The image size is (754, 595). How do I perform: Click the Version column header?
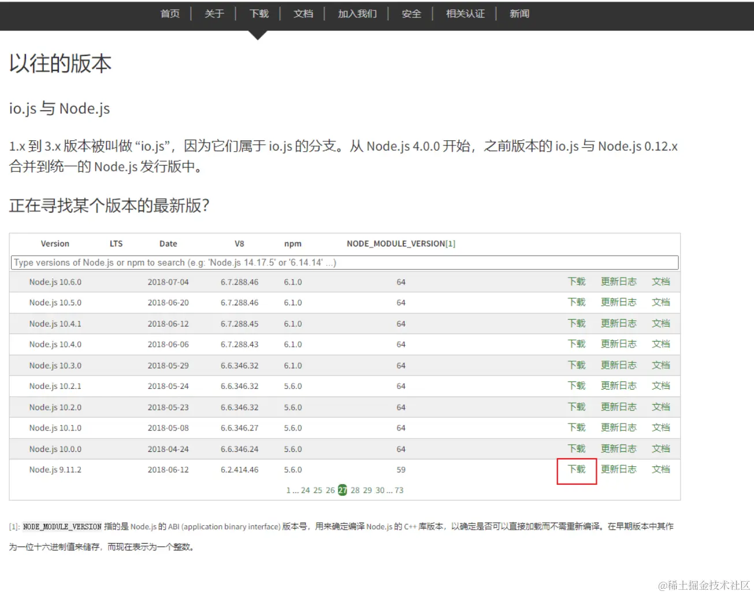point(55,244)
